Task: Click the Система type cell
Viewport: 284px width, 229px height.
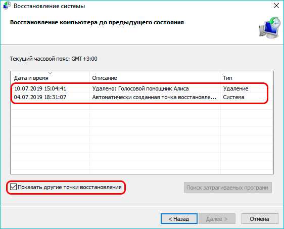Action: [233, 97]
